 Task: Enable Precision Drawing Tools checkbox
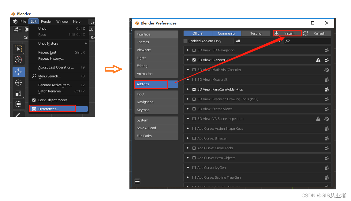click(194, 99)
